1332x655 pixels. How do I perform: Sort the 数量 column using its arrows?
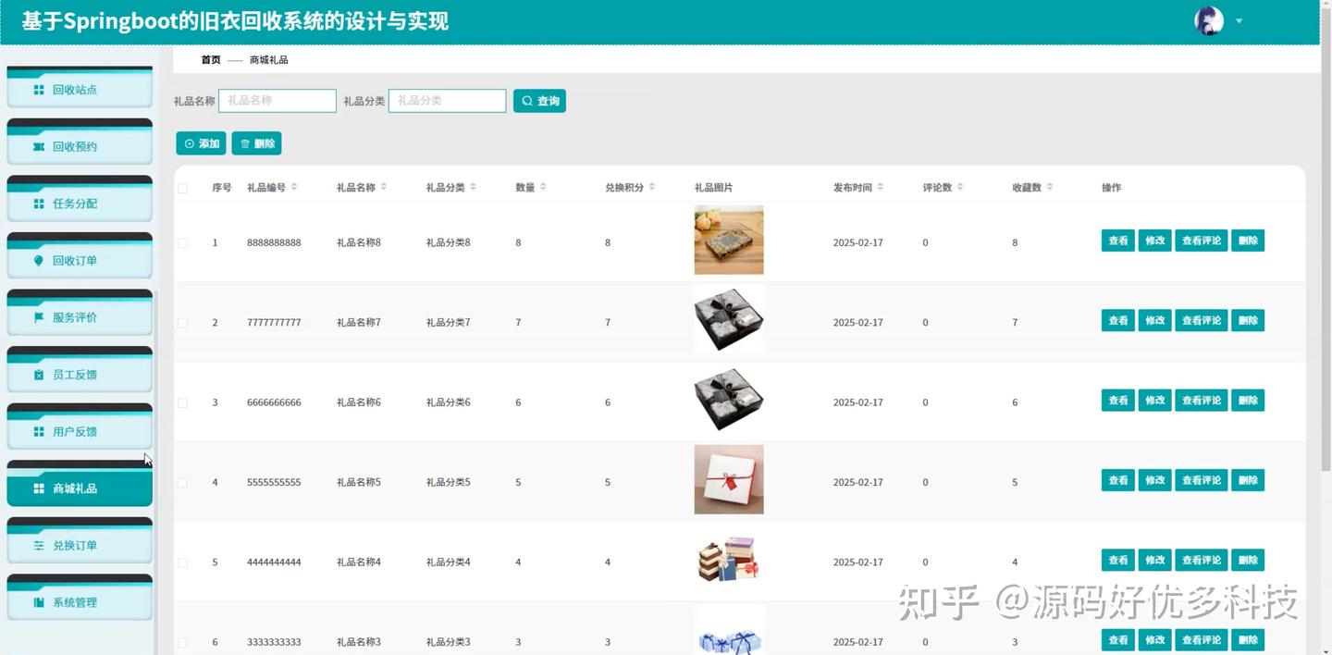pos(544,186)
